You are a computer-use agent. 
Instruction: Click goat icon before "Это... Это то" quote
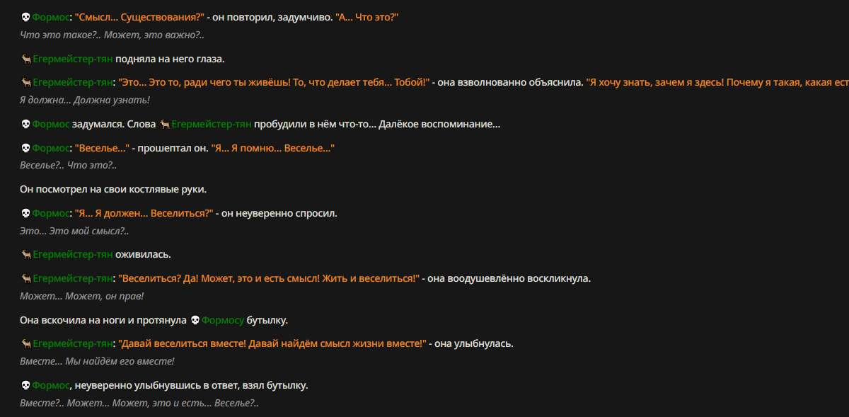25,83
